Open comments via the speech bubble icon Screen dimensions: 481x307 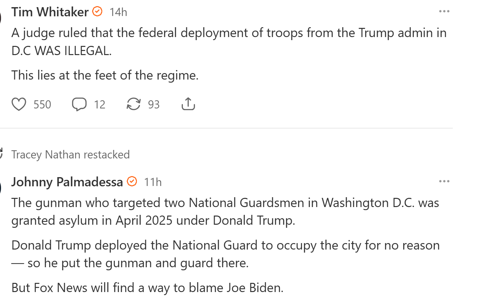point(79,104)
